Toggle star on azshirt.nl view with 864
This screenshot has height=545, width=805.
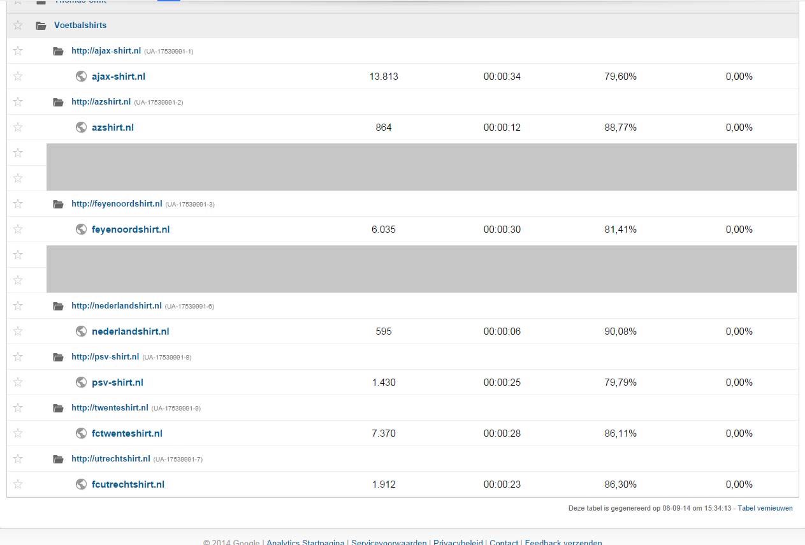click(18, 127)
